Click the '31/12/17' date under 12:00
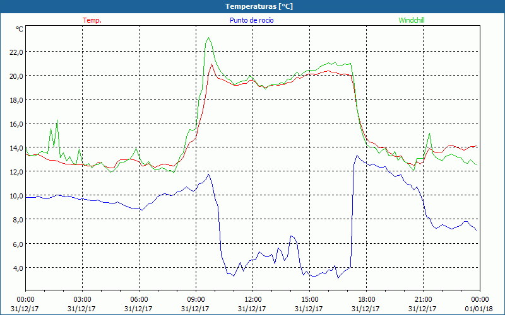This screenshot has width=505, height=315. pyautogui.click(x=253, y=309)
